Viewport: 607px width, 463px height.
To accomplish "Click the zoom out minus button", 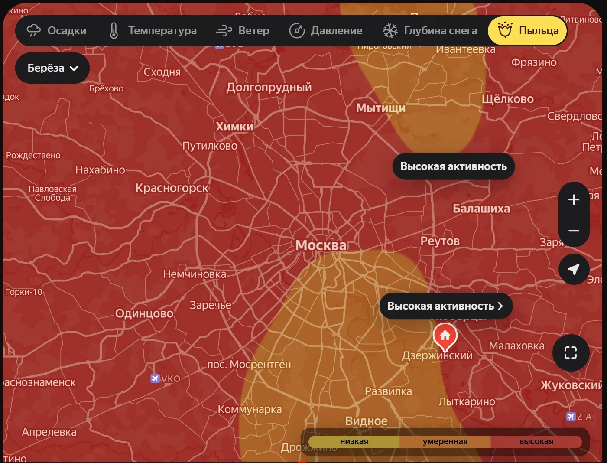I will (574, 231).
